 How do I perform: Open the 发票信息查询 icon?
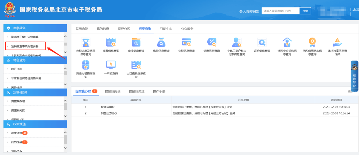(111, 43)
